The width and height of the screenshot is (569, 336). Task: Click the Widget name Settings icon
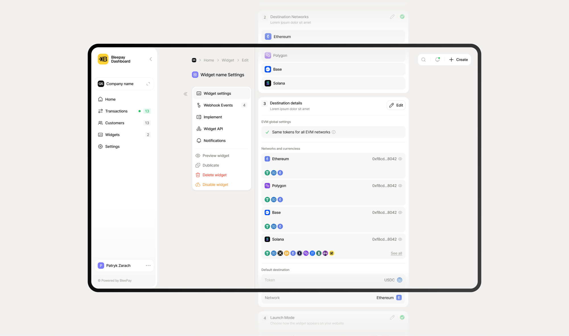[195, 75]
